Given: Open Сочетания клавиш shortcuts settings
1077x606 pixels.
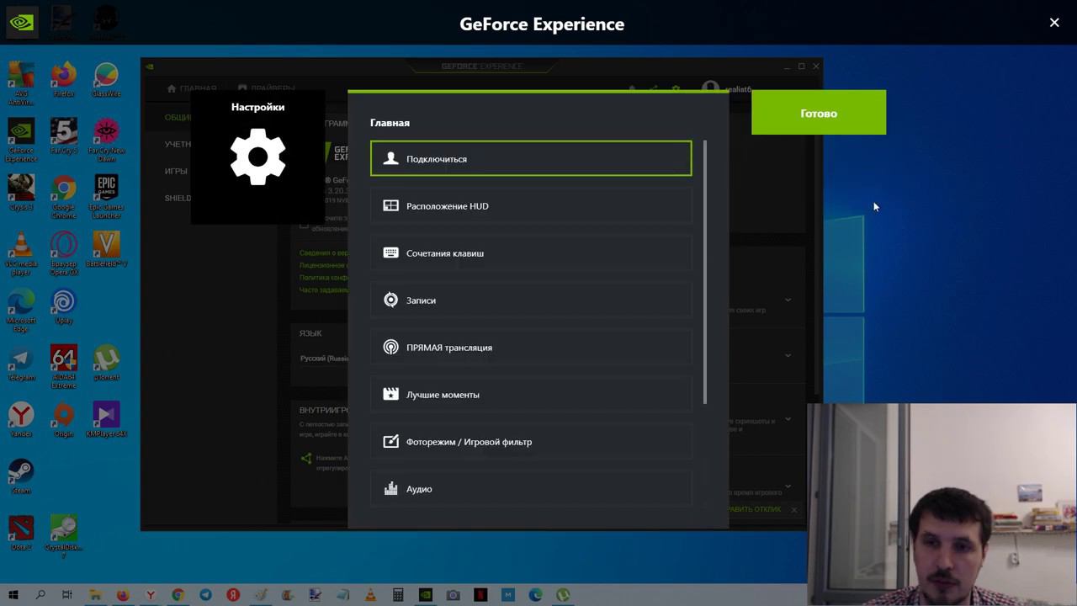Looking at the screenshot, I should pyautogui.click(x=531, y=252).
